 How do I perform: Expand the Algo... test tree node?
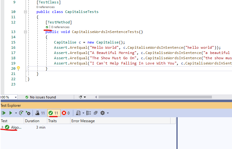[3, 127]
